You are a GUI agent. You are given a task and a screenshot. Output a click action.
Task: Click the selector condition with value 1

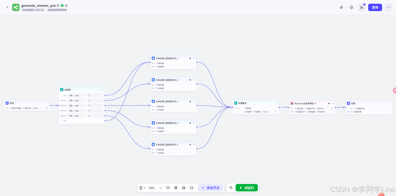pyautogui.click(x=86, y=95)
